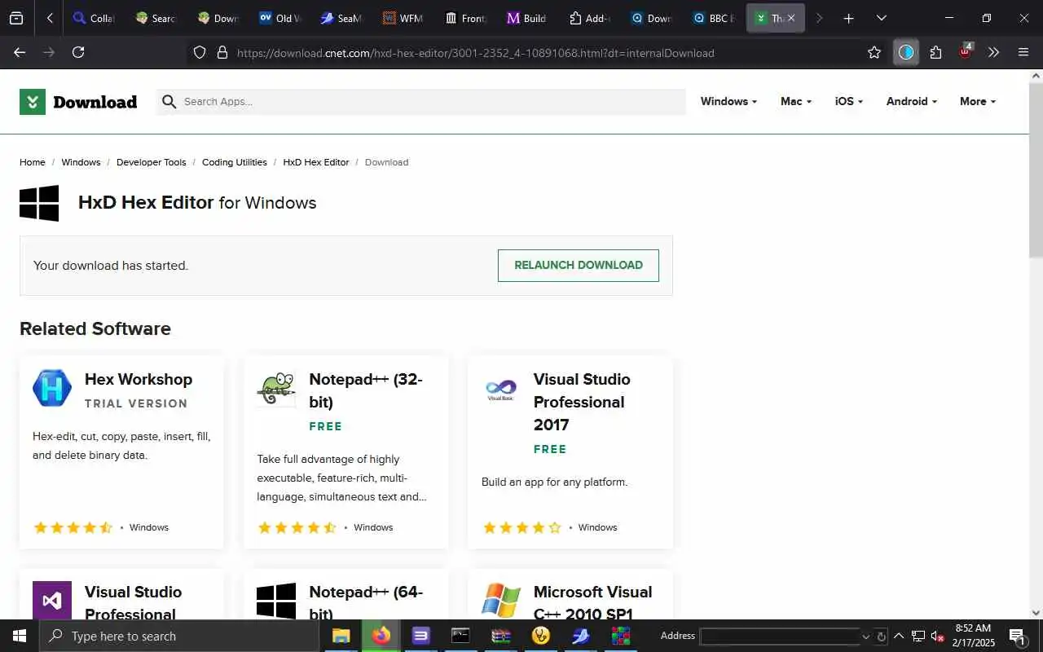Screen dimensions: 1043x652
Task: Open the notification center icon
Action: pos(1017,636)
